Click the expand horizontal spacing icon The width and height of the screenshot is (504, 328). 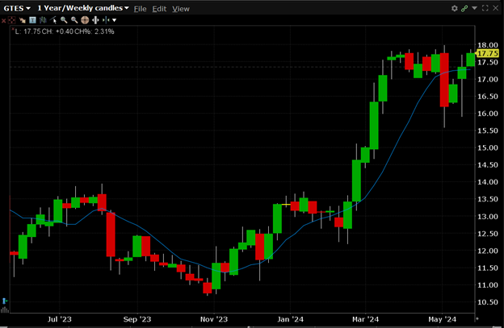tap(95, 20)
